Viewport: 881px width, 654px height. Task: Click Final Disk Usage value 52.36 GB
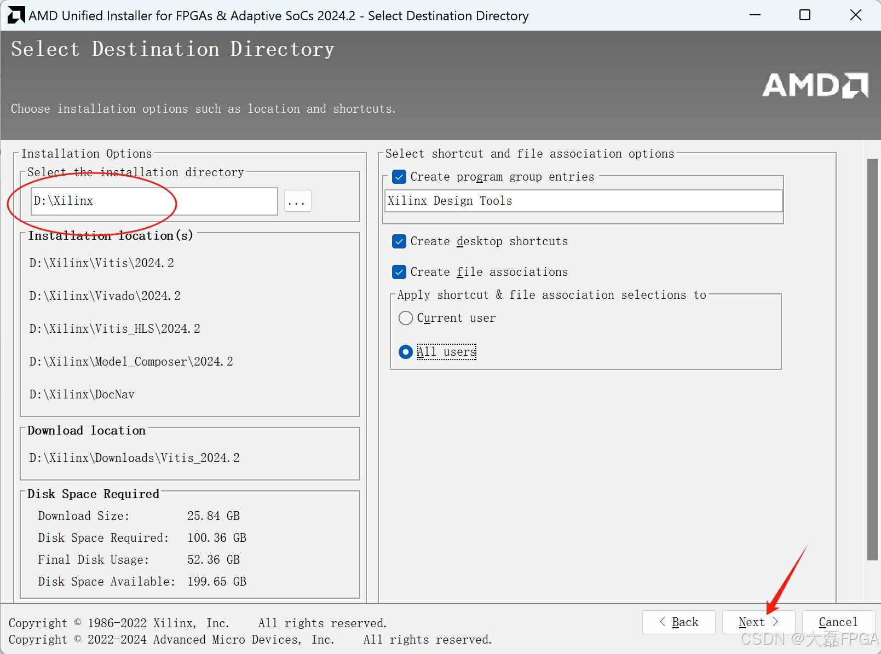214,560
